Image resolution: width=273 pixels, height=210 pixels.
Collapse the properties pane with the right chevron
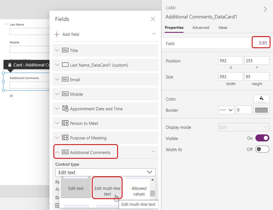pyautogui.click(x=265, y=9)
